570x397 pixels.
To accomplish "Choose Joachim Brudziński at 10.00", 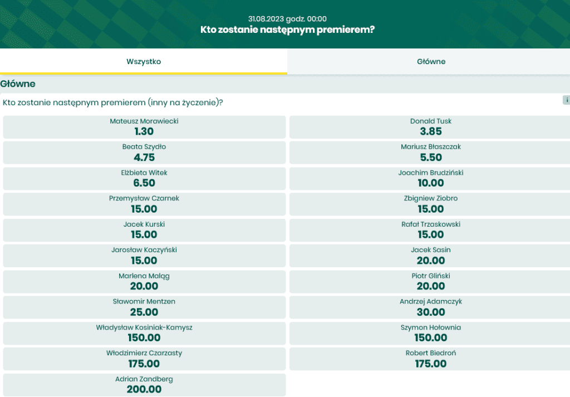I will click(x=430, y=179).
